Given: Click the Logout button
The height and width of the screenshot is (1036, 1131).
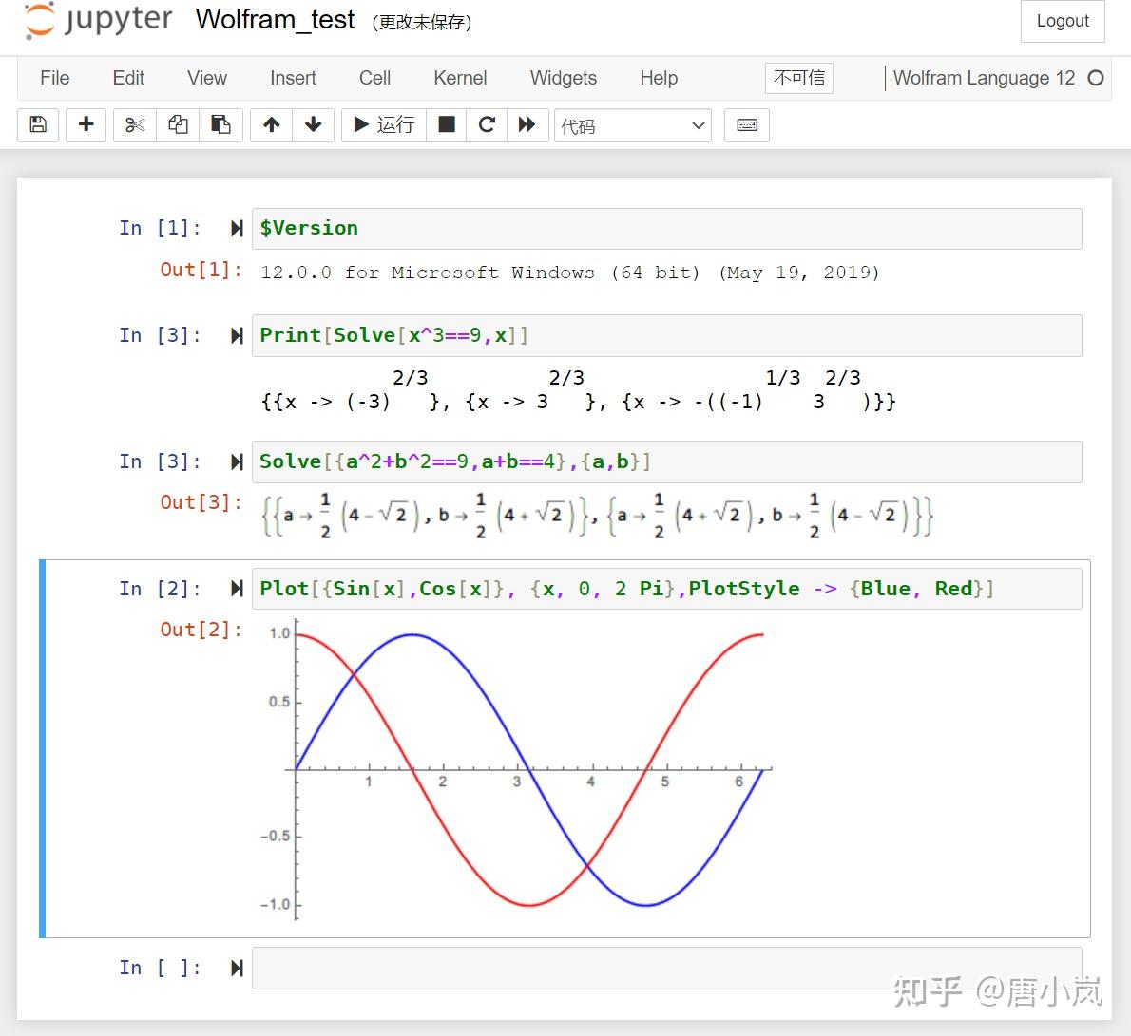Looking at the screenshot, I should click(x=1062, y=20).
